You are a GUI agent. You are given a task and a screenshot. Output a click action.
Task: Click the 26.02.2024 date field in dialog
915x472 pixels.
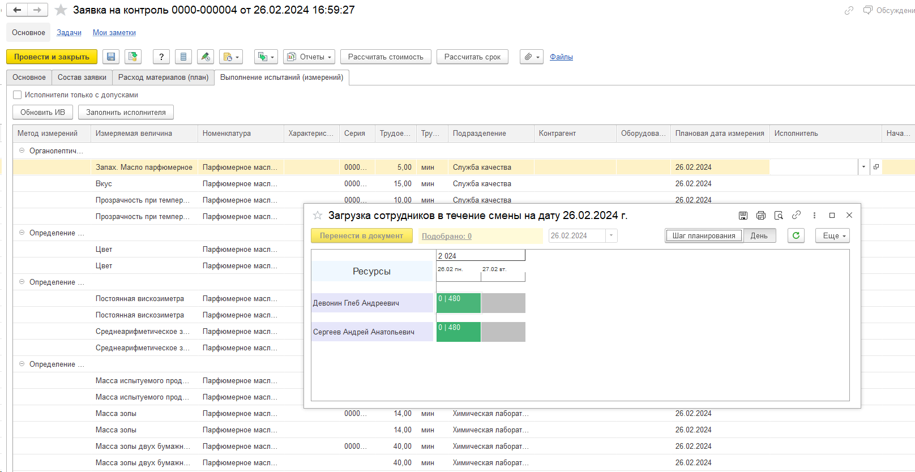[576, 236]
